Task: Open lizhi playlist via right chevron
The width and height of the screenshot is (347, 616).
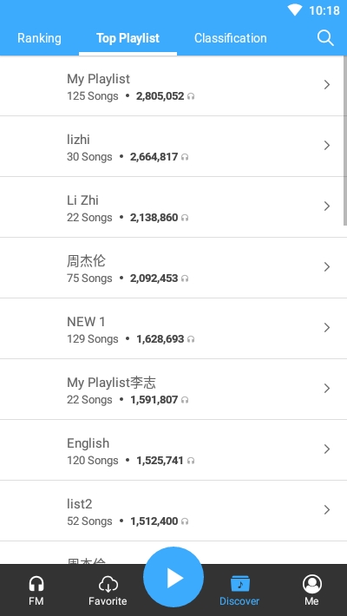Action: [326, 146]
